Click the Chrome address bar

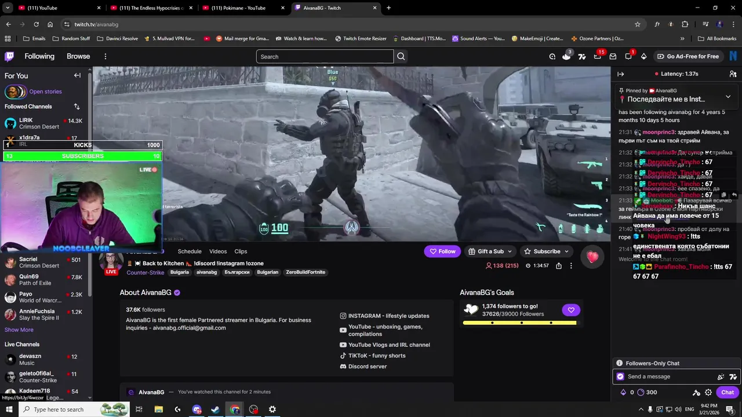click(347, 24)
